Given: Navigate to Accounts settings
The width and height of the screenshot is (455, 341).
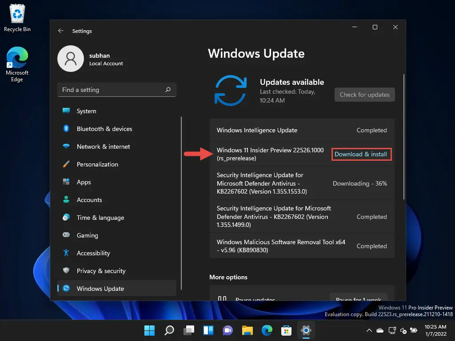Looking at the screenshot, I should click(x=117, y=200).
